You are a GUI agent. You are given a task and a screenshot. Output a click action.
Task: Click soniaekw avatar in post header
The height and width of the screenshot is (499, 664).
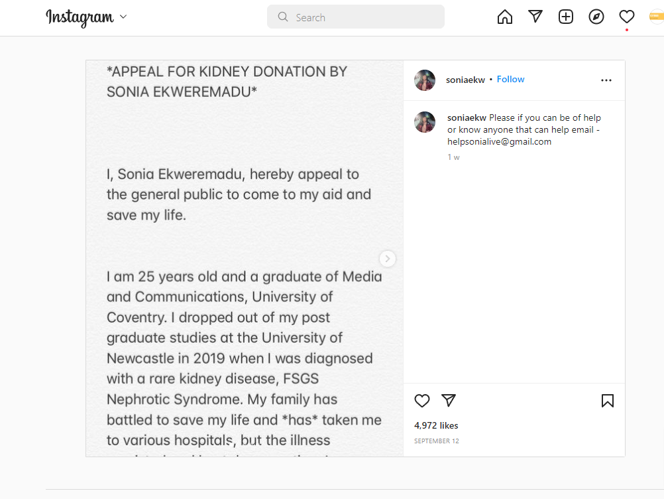coord(425,80)
